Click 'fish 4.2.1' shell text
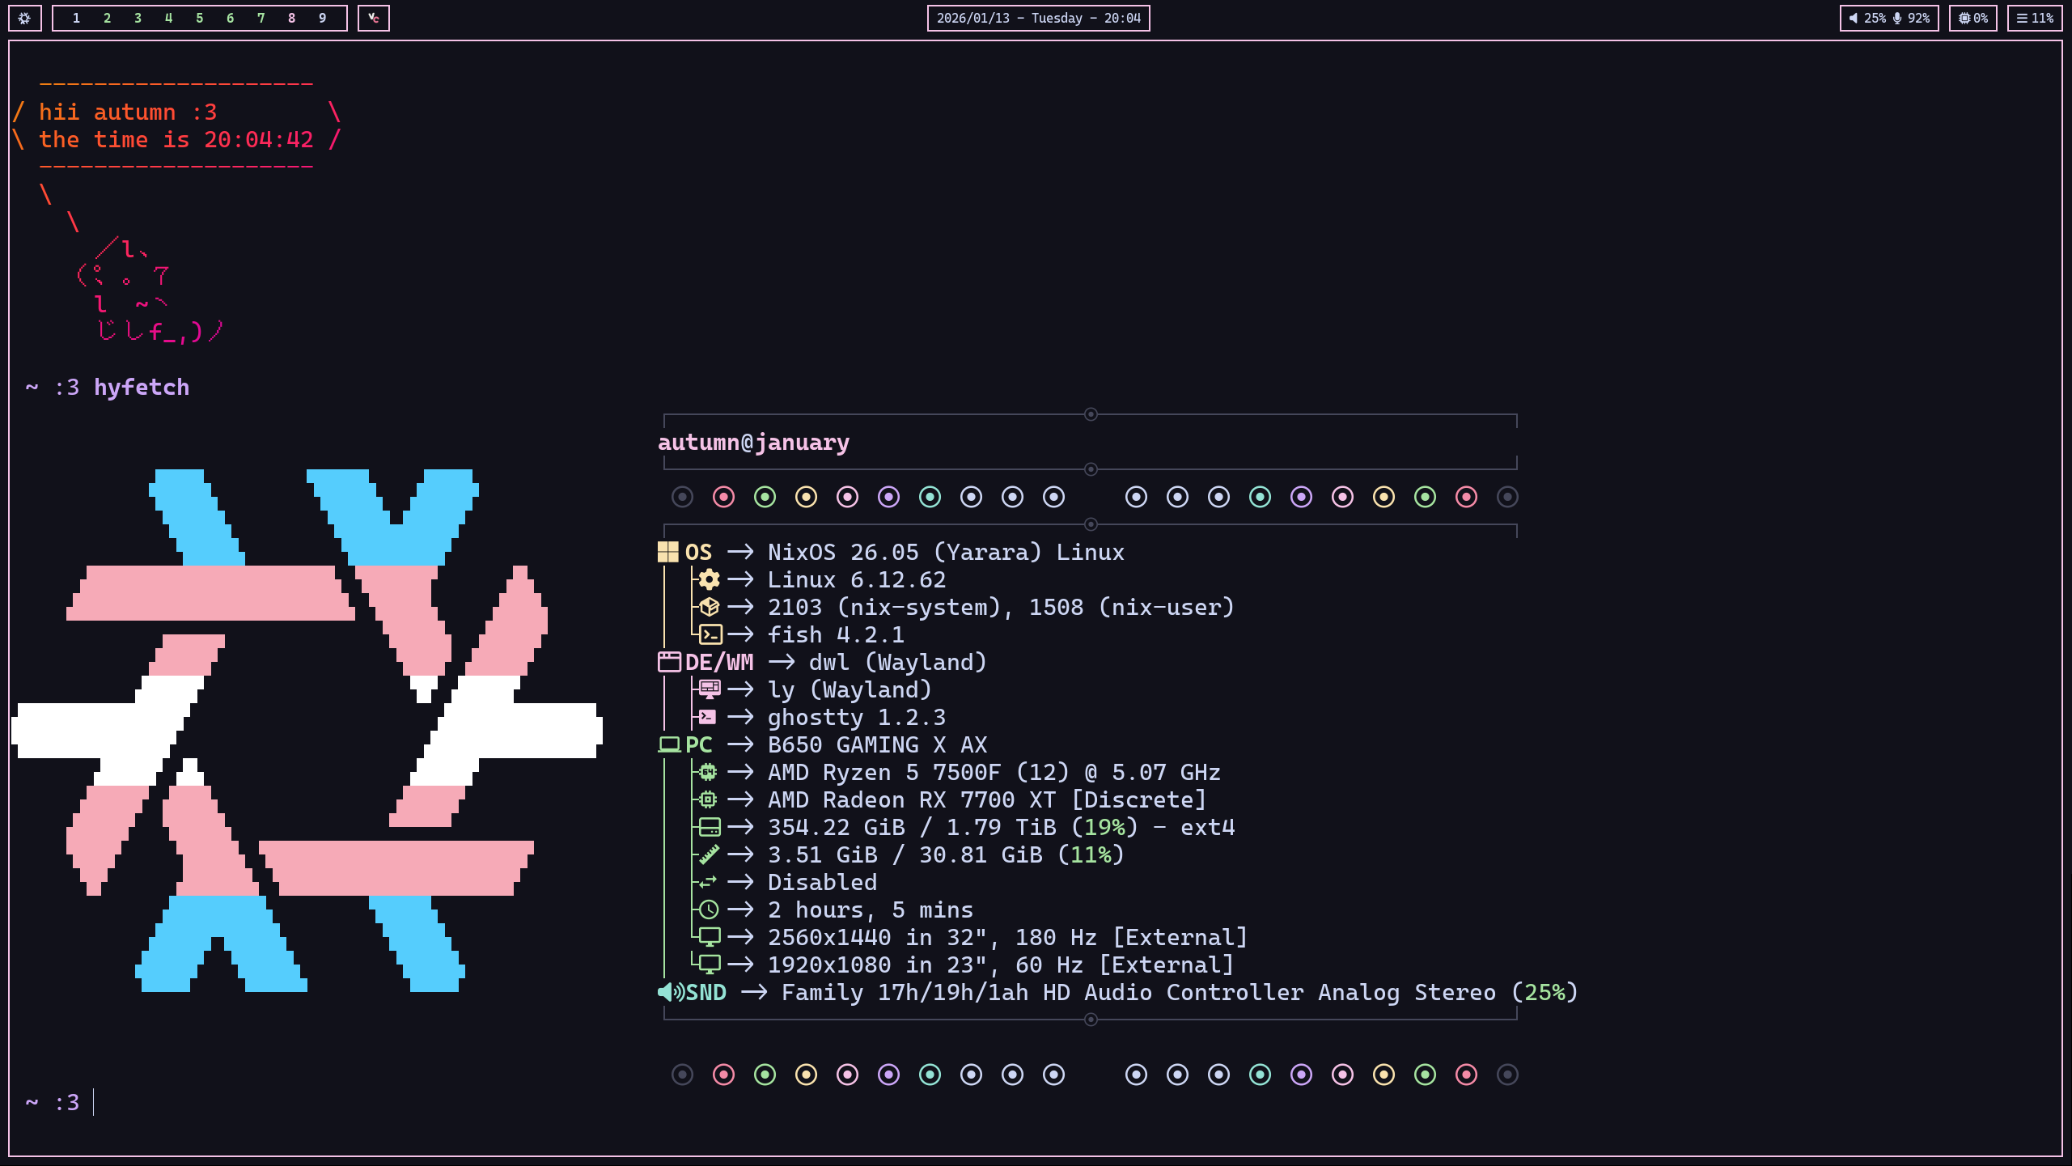 point(836,635)
